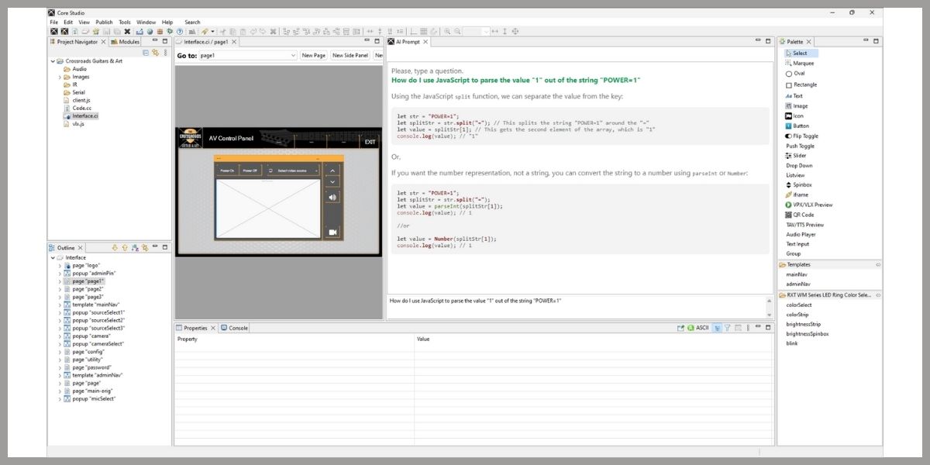Click the zoom in magnifier in toolbar
This screenshot has height=465, width=930.
(x=447, y=32)
